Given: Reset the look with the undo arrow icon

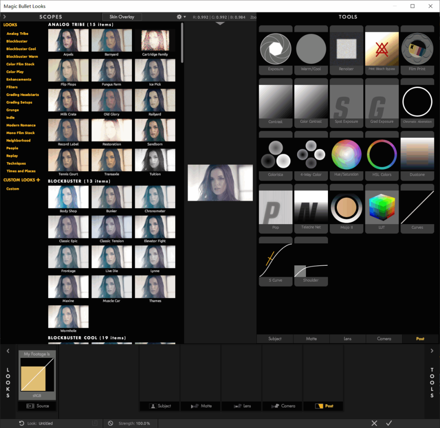Looking at the screenshot, I should coord(22,423).
